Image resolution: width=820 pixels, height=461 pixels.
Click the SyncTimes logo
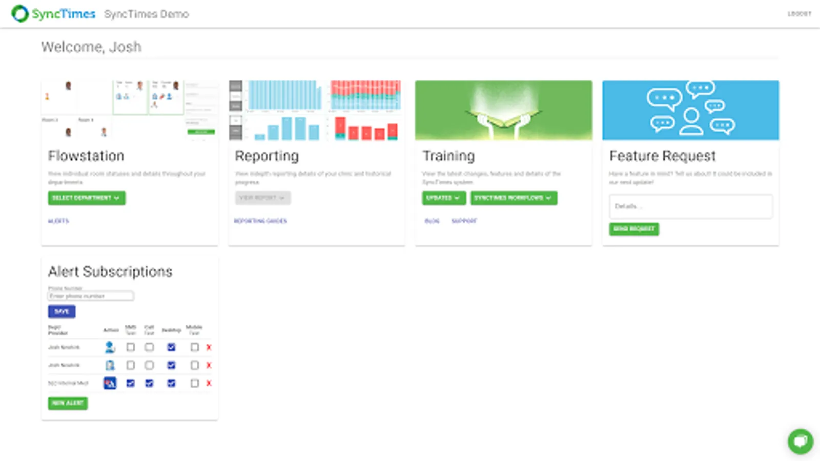53,14
